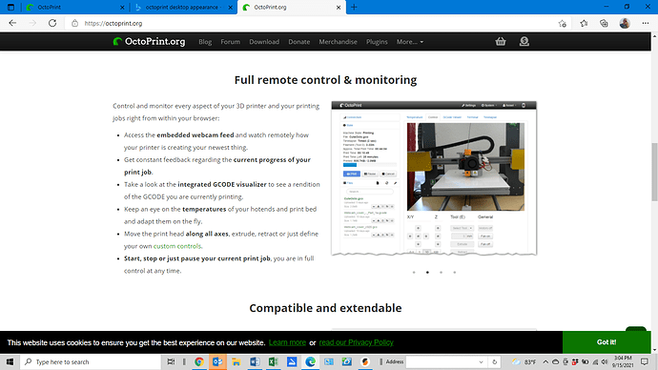Open the OctoPrint interface screenshot thumbnail
658x370 pixels.
click(434, 177)
